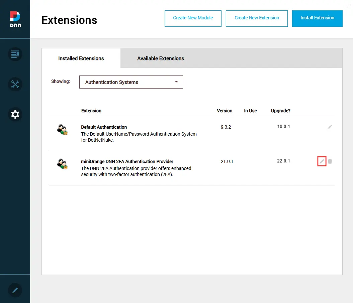
Task: Click the Extension column header
Action: pyautogui.click(x=91, y=111)
